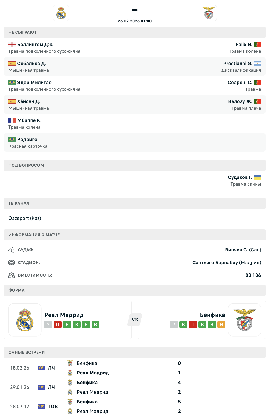The image size is (270, 416).
Task: Click Benfica's red loss form badge
Action: (x=193, y=325)
